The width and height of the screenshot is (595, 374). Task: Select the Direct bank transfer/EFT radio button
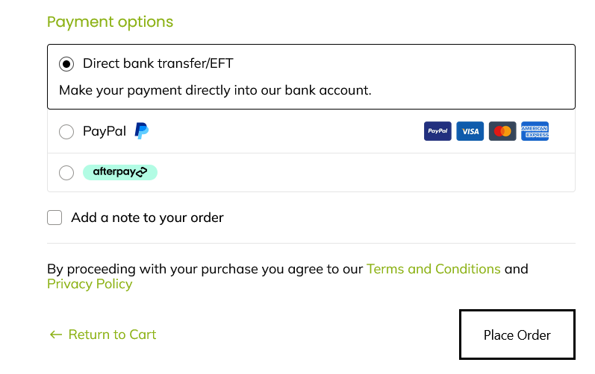(x=66, y=64)
